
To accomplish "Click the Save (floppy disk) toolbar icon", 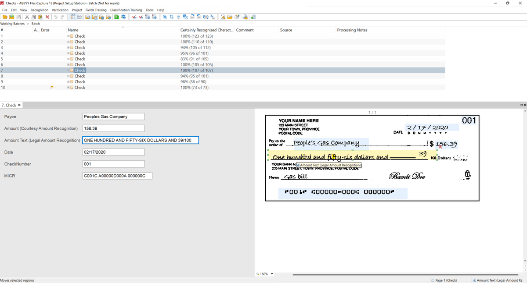I will point(19,17).
